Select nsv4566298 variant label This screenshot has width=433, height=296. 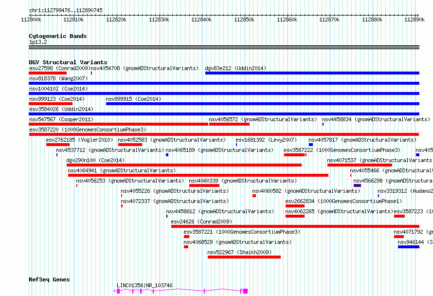click(393, 181)
